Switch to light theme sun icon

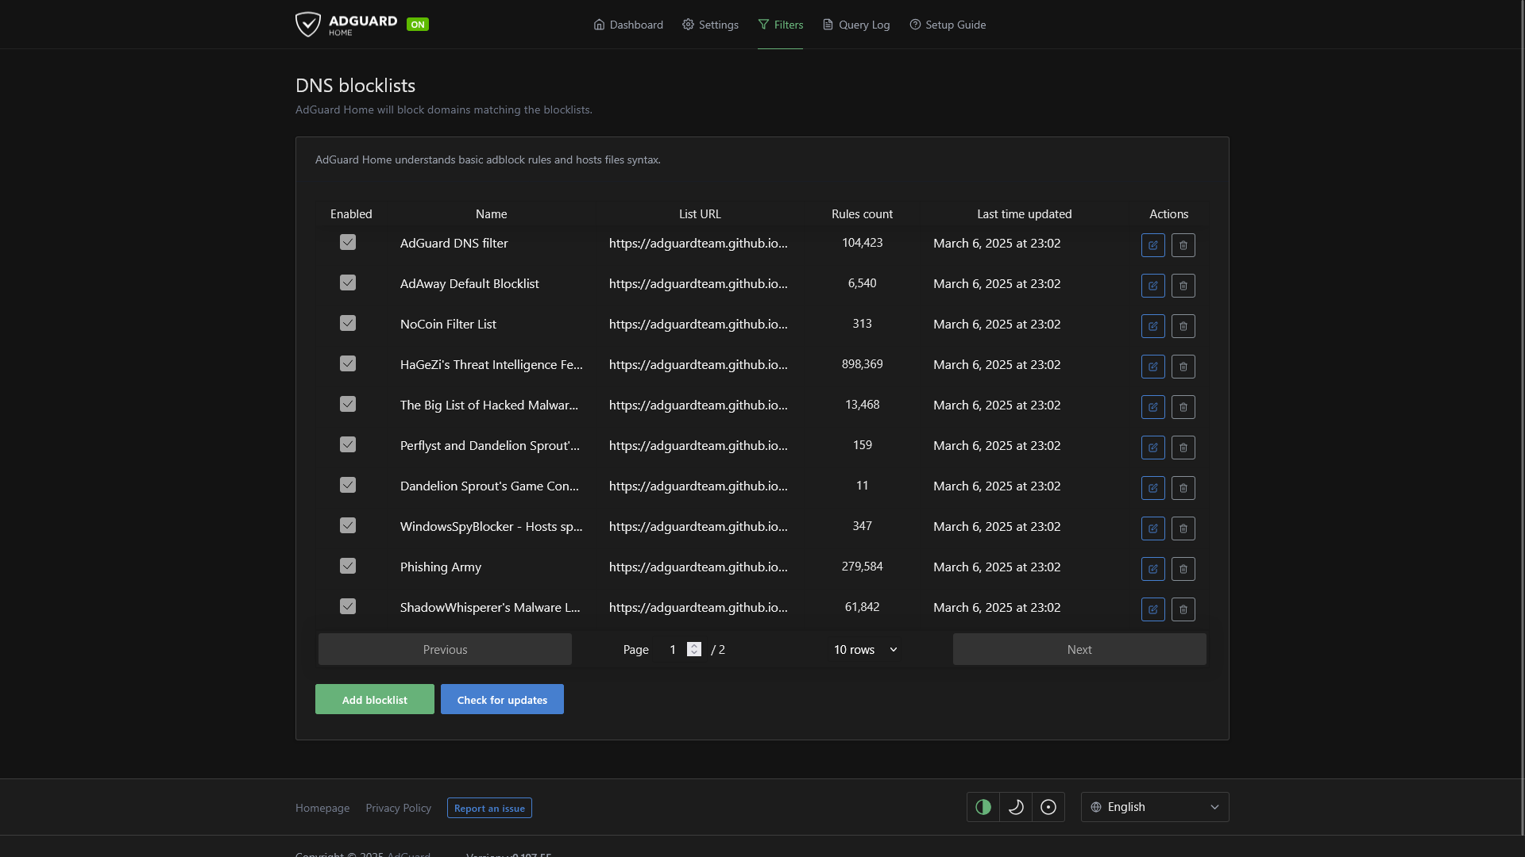(x=1048, y=807)
